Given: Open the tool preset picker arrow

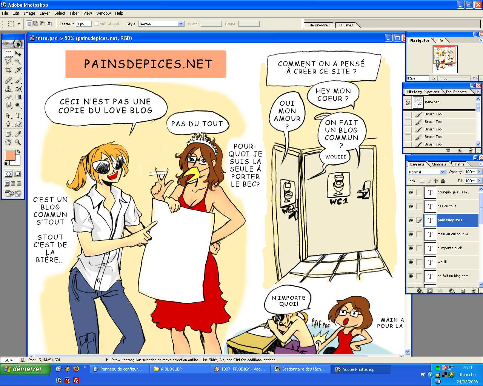Looking at the screenshot, I should point(18,24).
